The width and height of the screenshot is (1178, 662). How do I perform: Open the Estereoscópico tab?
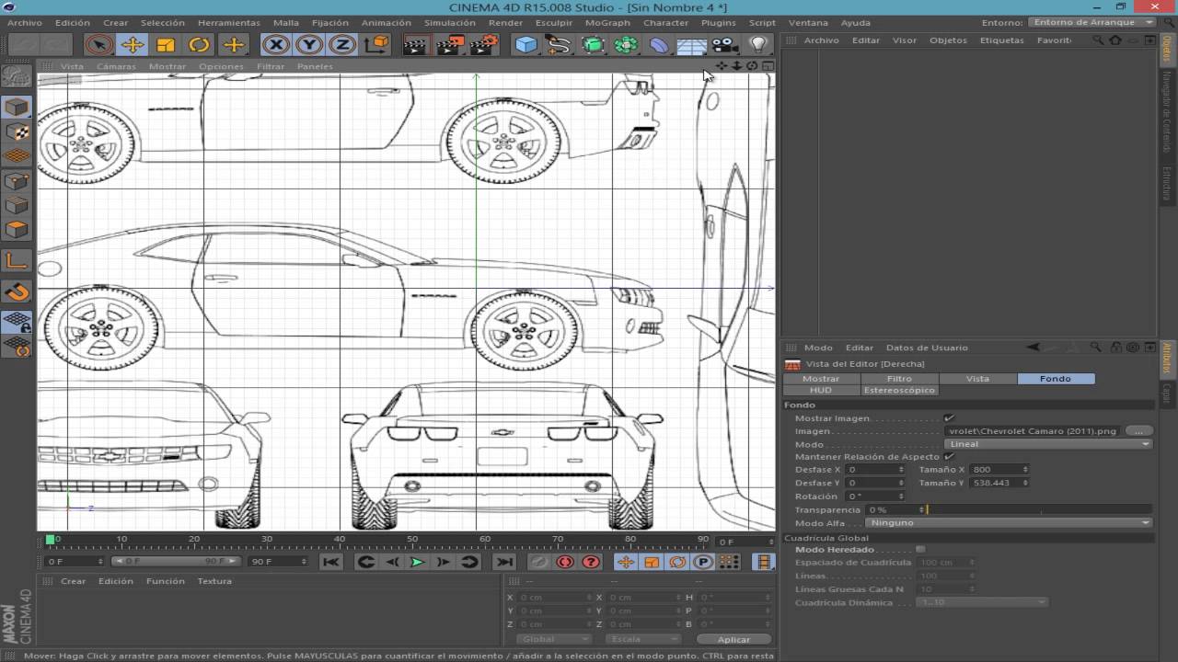click(x=899, y=390)
